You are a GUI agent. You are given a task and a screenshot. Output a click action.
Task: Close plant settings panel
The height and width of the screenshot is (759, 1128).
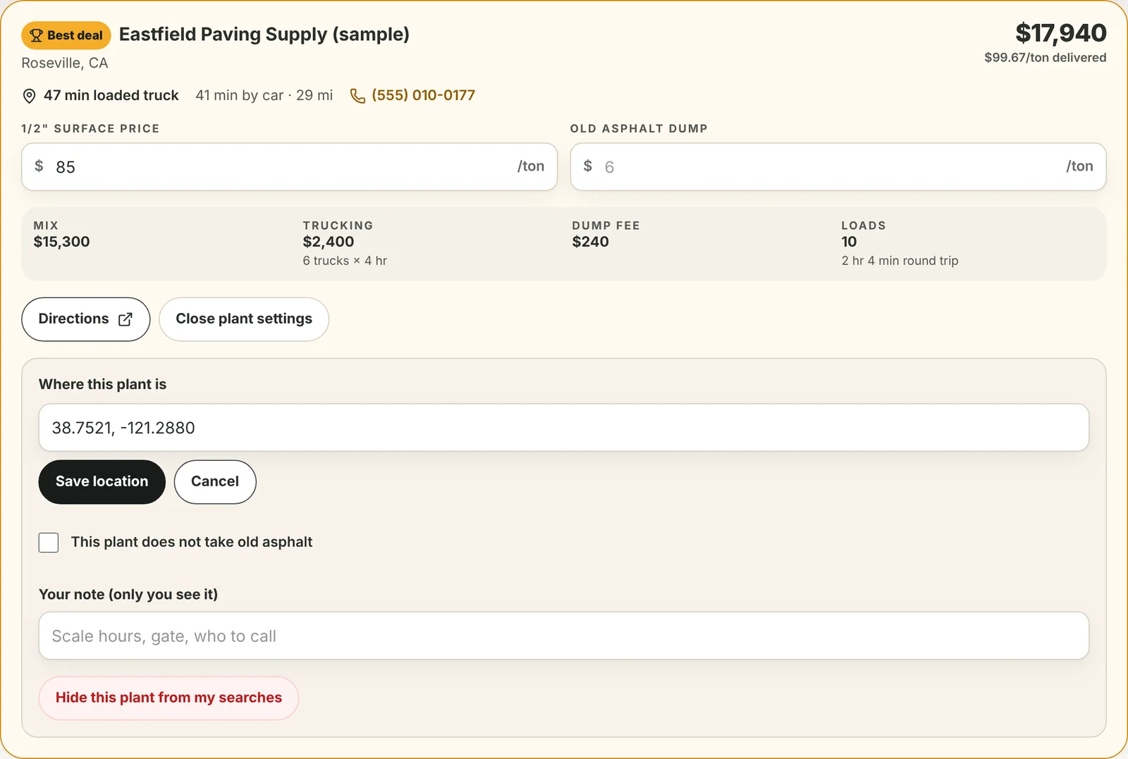244,319
